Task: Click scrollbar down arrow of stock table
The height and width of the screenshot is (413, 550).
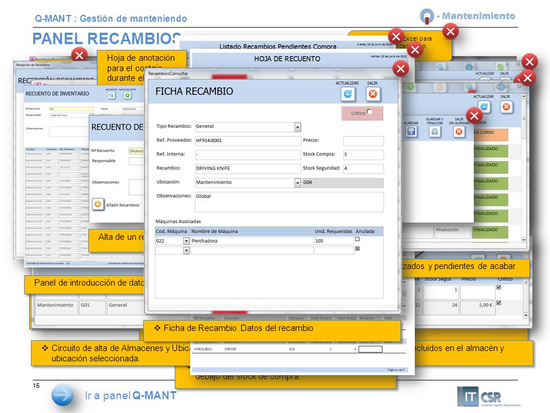Action: tap(526, 315)
